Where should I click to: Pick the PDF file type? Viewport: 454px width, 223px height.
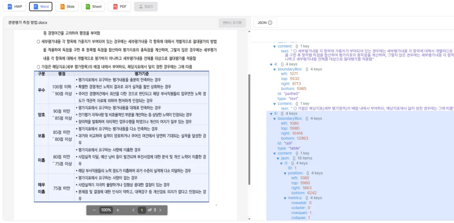click(x=119, y=7)
